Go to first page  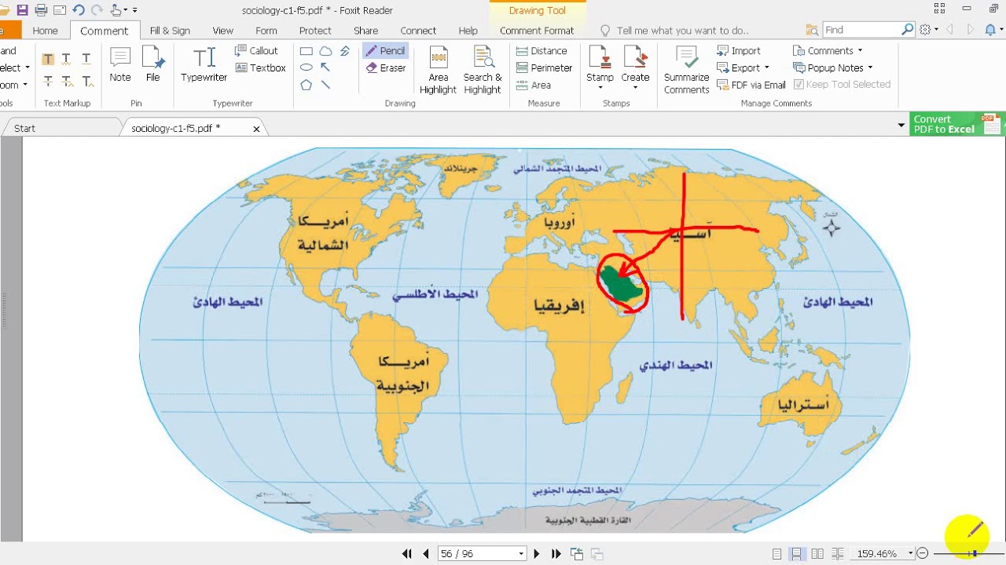pos(407,554)
